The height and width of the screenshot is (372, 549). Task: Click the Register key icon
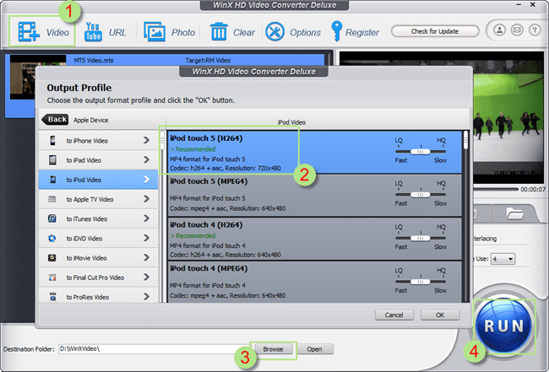[x=336, y=31]
